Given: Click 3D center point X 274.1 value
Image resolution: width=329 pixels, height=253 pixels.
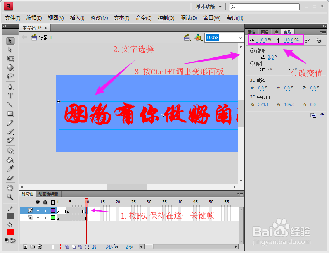Looking at the screenshot, I should tap(263, 105).
